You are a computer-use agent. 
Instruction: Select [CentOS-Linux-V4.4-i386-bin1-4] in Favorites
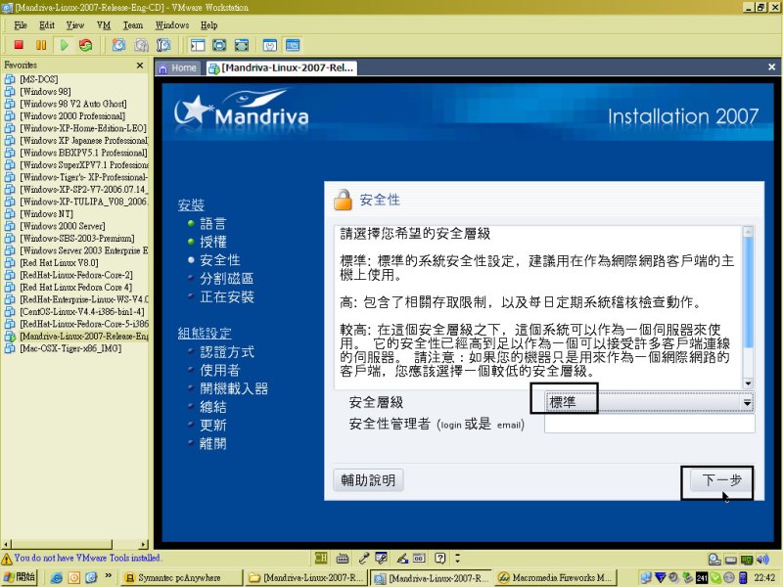click(x=82, y=312)
